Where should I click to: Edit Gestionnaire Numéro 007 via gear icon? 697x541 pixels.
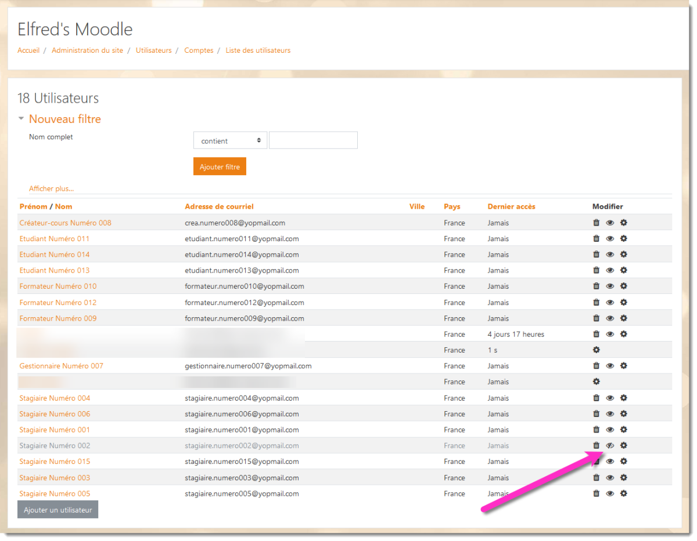point(624,366)
